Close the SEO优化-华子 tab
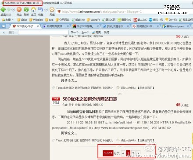This screenshot has width=193, height=160. [x=38, y=26]
